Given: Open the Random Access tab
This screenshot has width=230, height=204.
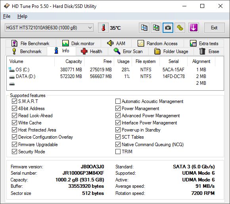Looking at the screenshot, I should tap(157, 44).
